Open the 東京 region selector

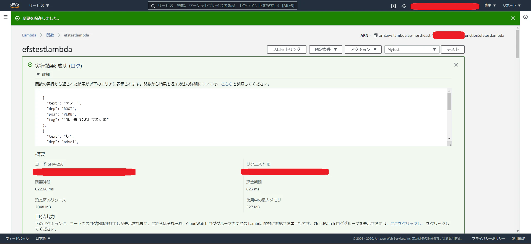tap(490, 6)
